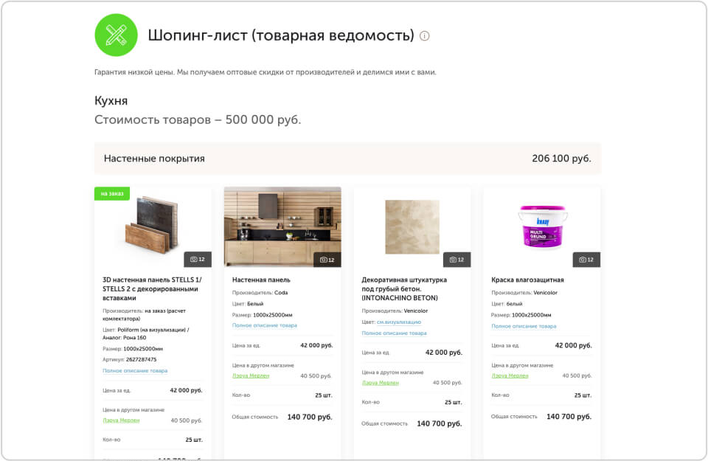Select the Knauf Multi Grund bucket image
The height and width of the screenshot is (461, 708).
click(x=542, y=226)
